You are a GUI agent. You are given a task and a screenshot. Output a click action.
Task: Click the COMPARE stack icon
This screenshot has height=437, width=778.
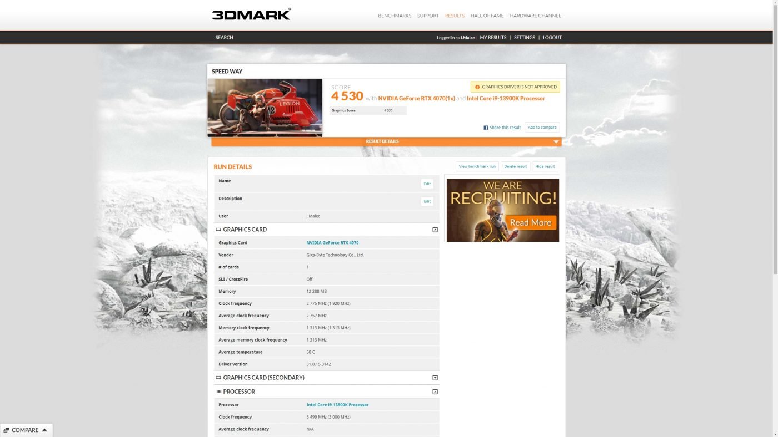click(x=6, y=430)
